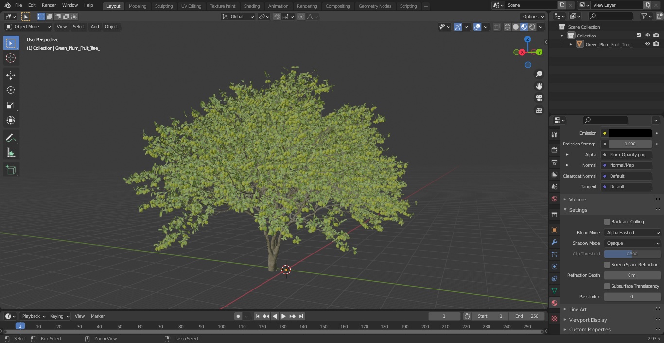The image size is (664, 343).
Task: Choose the Measure tool
Action: [x=11, y=153]
